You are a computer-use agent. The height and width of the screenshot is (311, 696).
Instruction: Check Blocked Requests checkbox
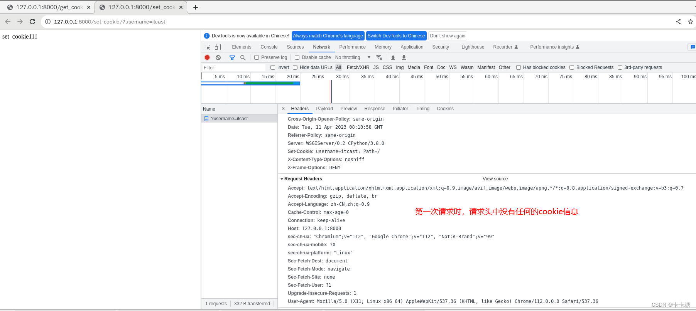(x=572, y=67)
